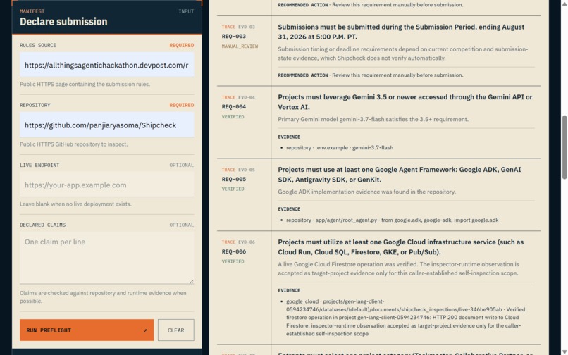Viewport: 568px width, 355px height.
Task: Select the REQ-006 requirement ID
Action: click(234, 251)
